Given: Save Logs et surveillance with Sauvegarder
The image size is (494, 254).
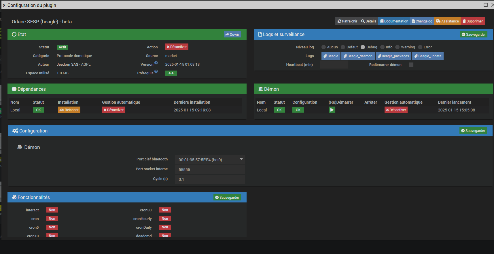Looking at the screenshot, I should coord(474,34).
